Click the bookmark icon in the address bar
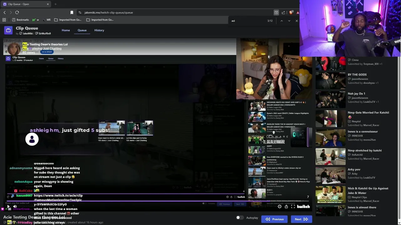401x225 pixels. [72, 12]
